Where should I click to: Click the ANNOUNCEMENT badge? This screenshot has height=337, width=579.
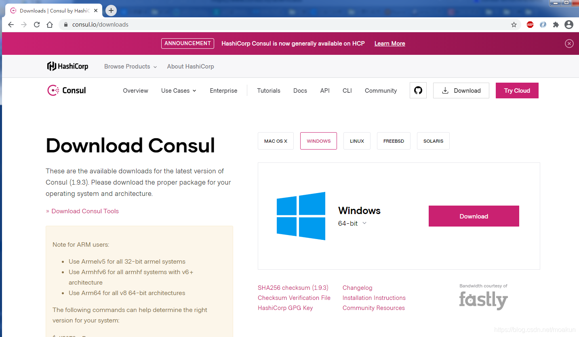187,44
